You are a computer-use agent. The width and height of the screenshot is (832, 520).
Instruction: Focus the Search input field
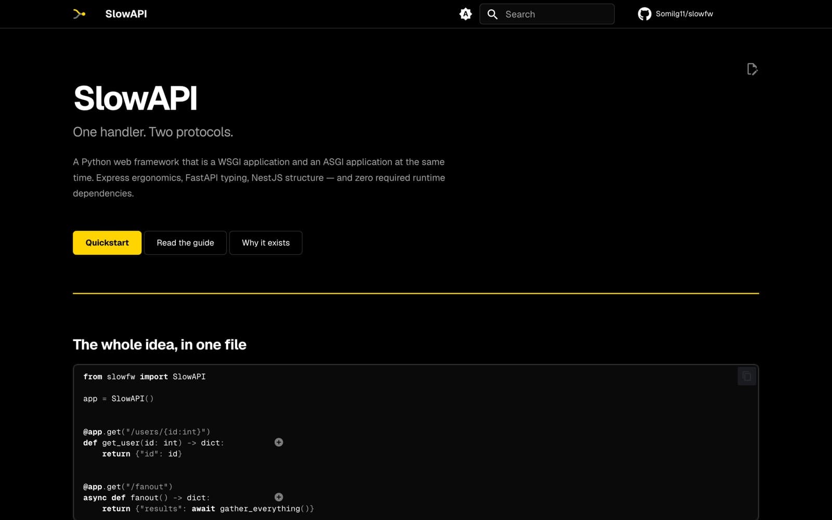click(547, 14)
